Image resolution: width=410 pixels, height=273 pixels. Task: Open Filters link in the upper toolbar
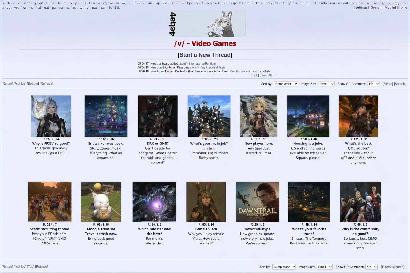pos(388,84)
